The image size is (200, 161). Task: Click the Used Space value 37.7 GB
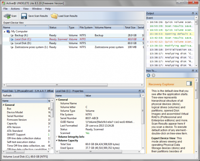tap(103, 148)
